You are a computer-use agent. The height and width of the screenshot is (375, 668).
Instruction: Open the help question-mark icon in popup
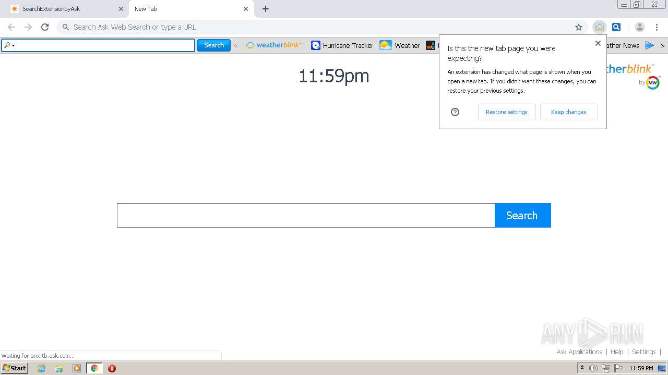(455, 112)
